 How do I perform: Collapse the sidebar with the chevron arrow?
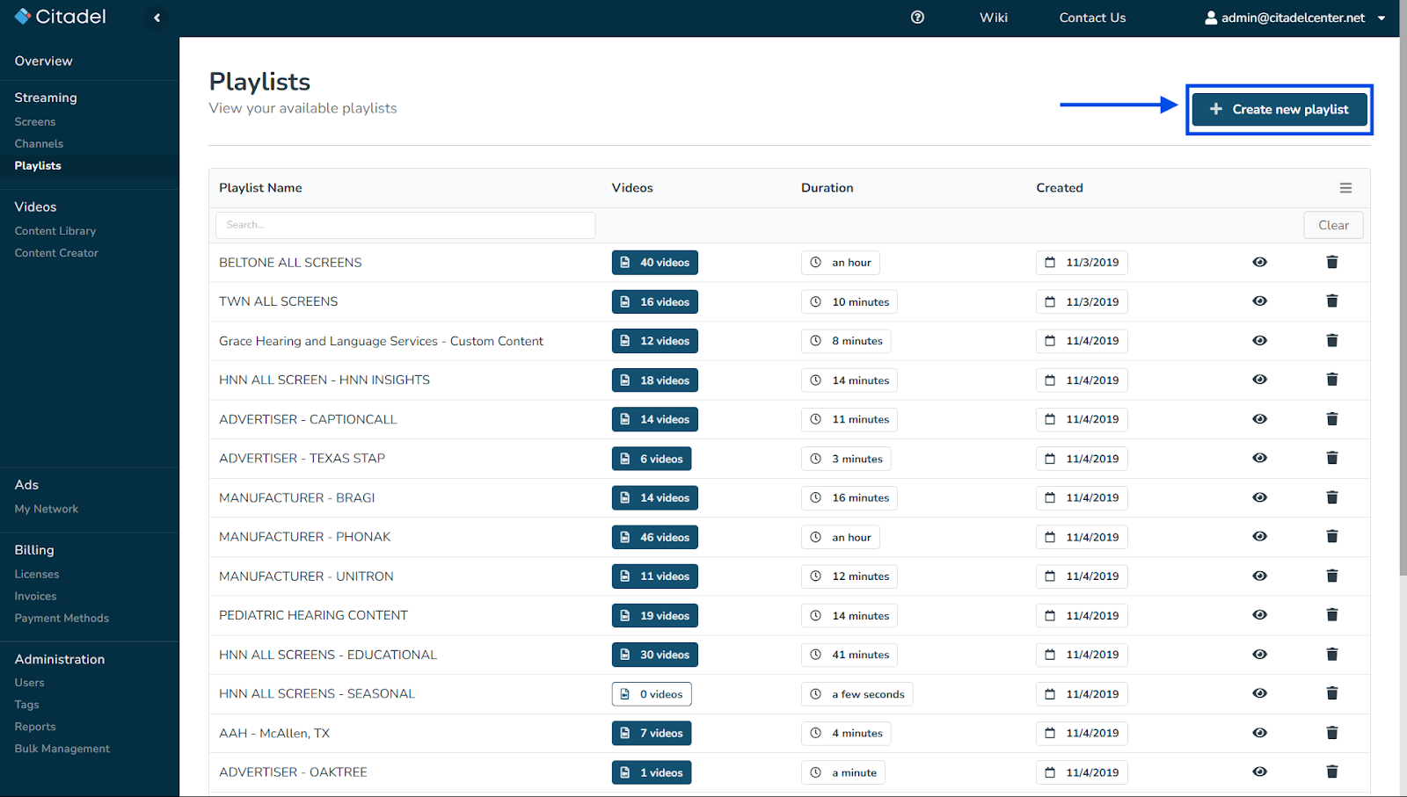point(157,18)
